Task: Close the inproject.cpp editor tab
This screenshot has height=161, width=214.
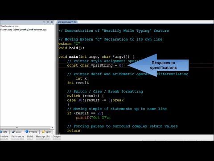Action: [75, 22]
